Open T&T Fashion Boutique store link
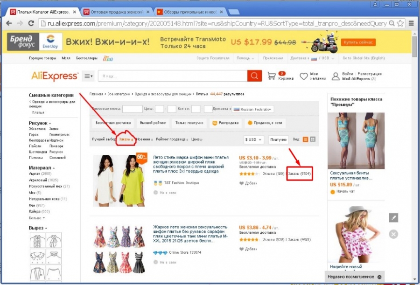This screenshot has height=285, width=420. (182, 183)
